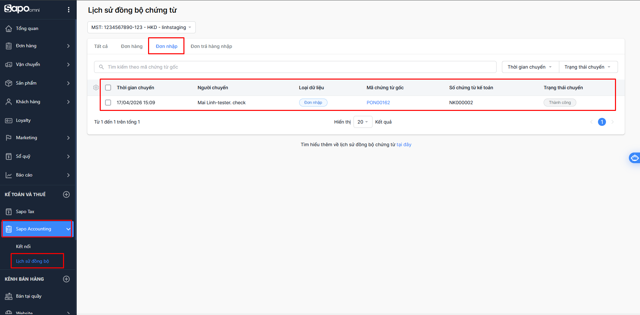Open the Thời gian chuyển filter dropdown
Viewport: 640px width, 315px height.
coord(530,67)
